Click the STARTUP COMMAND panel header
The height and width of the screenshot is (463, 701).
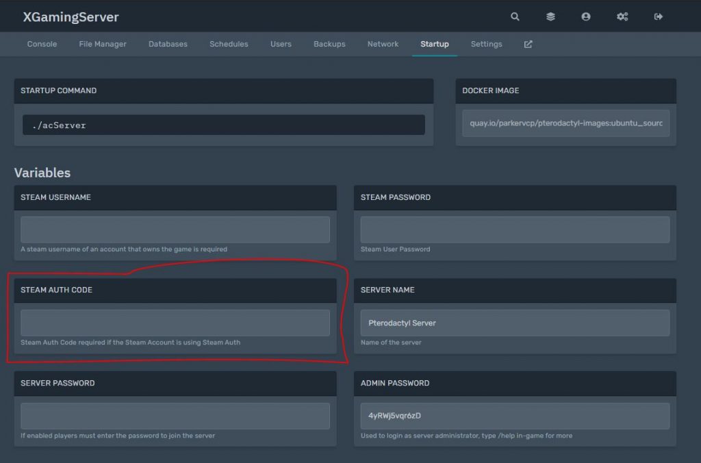[224, 91]
